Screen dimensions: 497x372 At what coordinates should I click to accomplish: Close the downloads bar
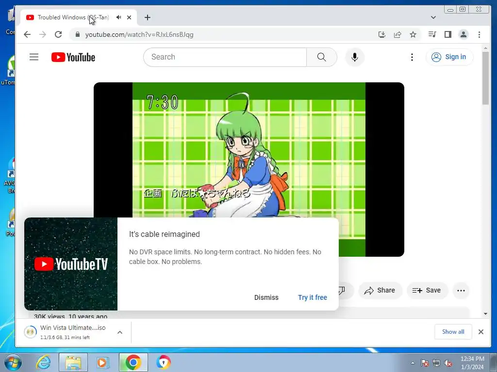[481, 331]
